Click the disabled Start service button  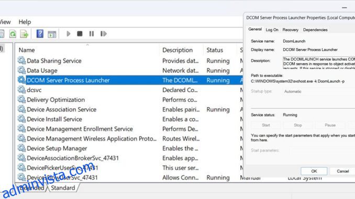266,125
